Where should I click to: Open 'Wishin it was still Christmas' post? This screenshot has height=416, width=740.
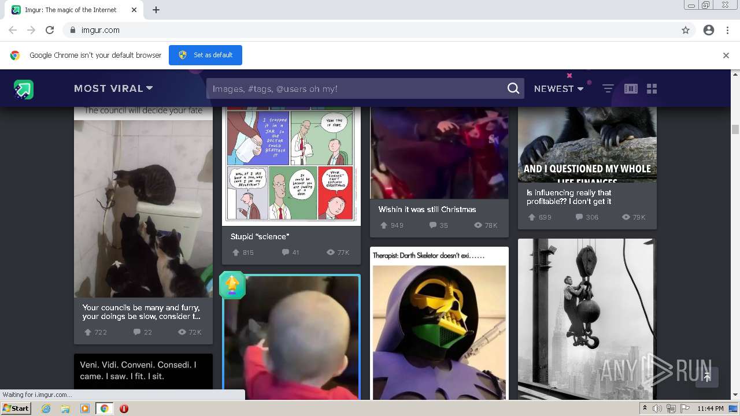click(427, 209)
